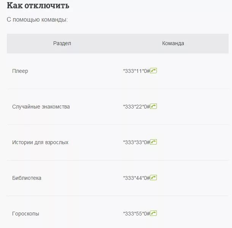The width and height of the screenshot is (232, 228).
Task: Select the Случайные знакомства row label
Action: pyautogui.click(x=41, y=107)
